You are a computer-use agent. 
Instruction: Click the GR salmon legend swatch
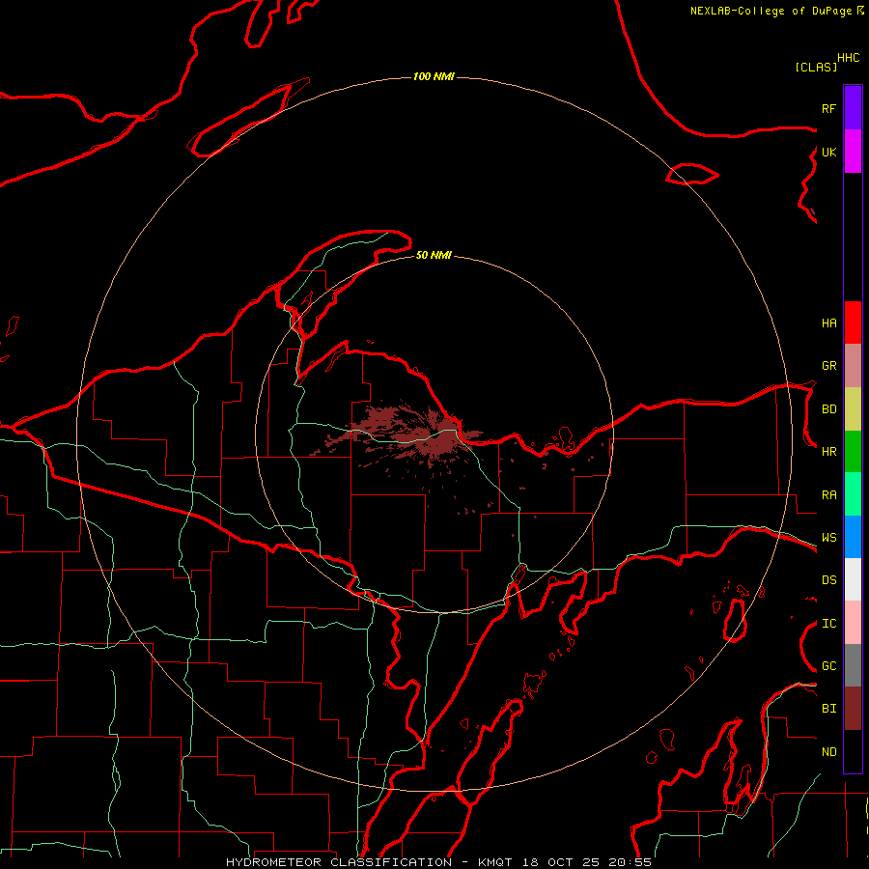point(853,366)
